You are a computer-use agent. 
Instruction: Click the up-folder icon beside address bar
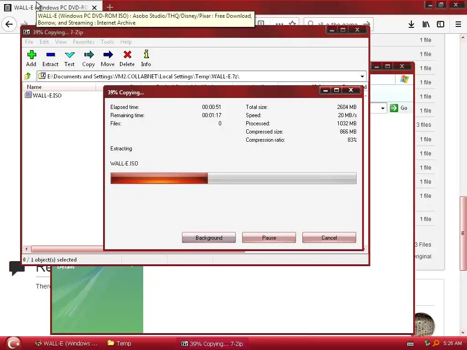[28, 76]
